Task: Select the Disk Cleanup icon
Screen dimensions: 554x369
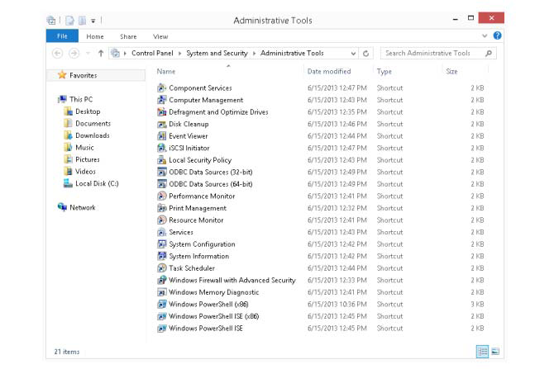Action: [x=162, y=124]
